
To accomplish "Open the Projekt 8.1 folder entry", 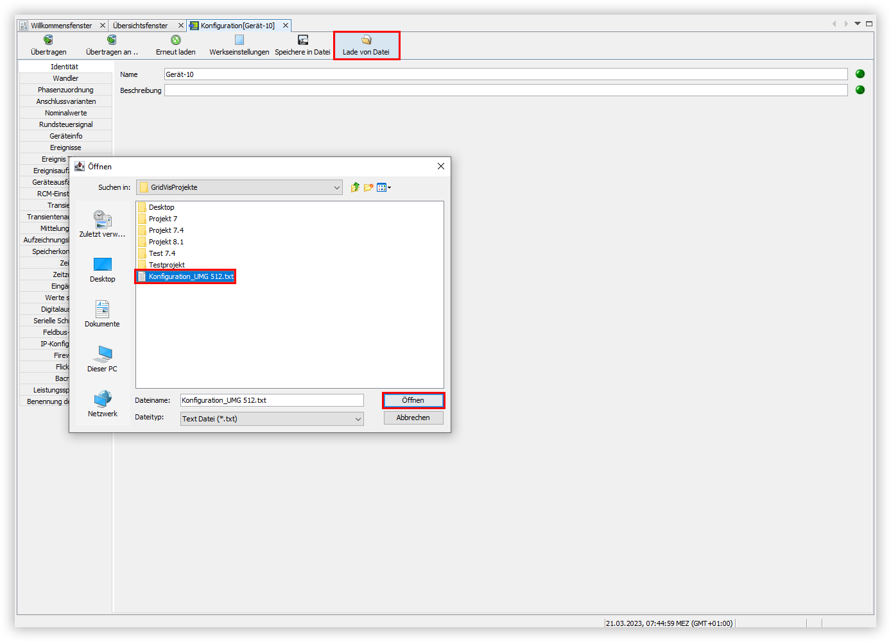I will [166, 242].
